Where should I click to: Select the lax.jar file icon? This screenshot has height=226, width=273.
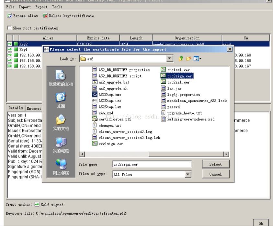[x=163, y=88]
